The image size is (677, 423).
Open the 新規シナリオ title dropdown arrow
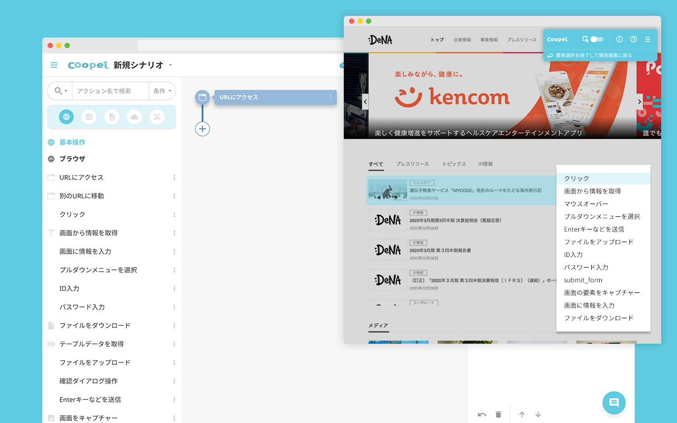(170, 65)
